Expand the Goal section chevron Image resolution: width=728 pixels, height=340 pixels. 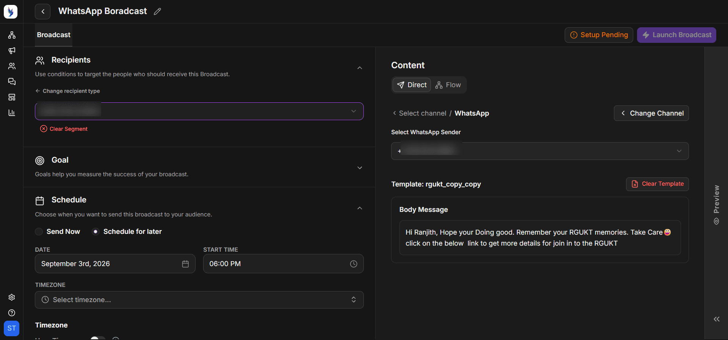(x=360, y=168)
